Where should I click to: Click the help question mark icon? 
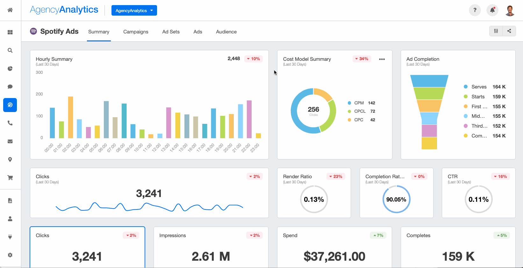(x=475, y=10)
